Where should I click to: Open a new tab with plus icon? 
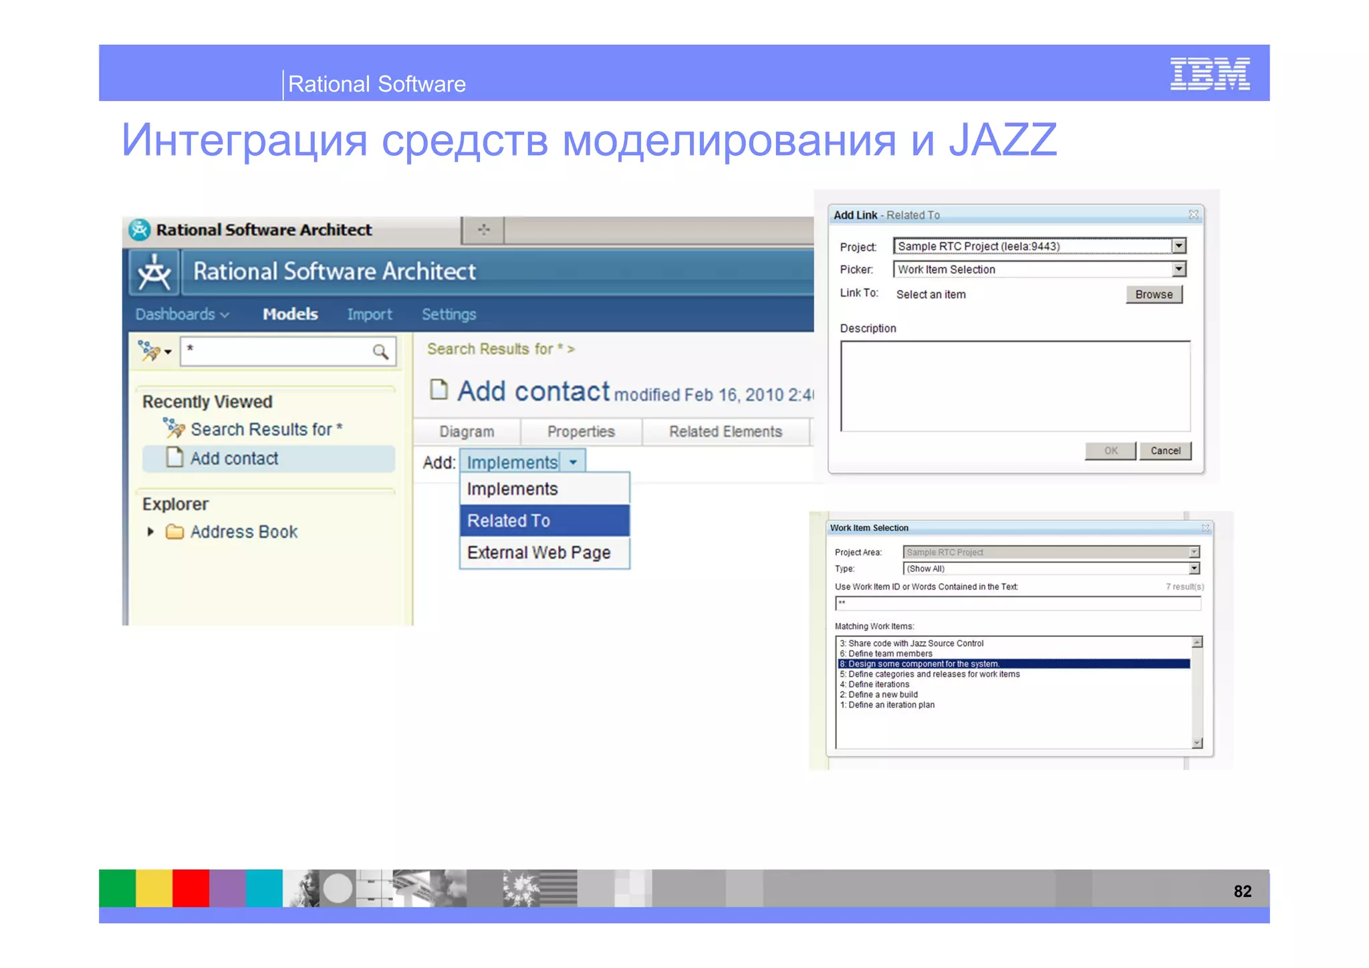pyautogui.click(x=483, y=230)
